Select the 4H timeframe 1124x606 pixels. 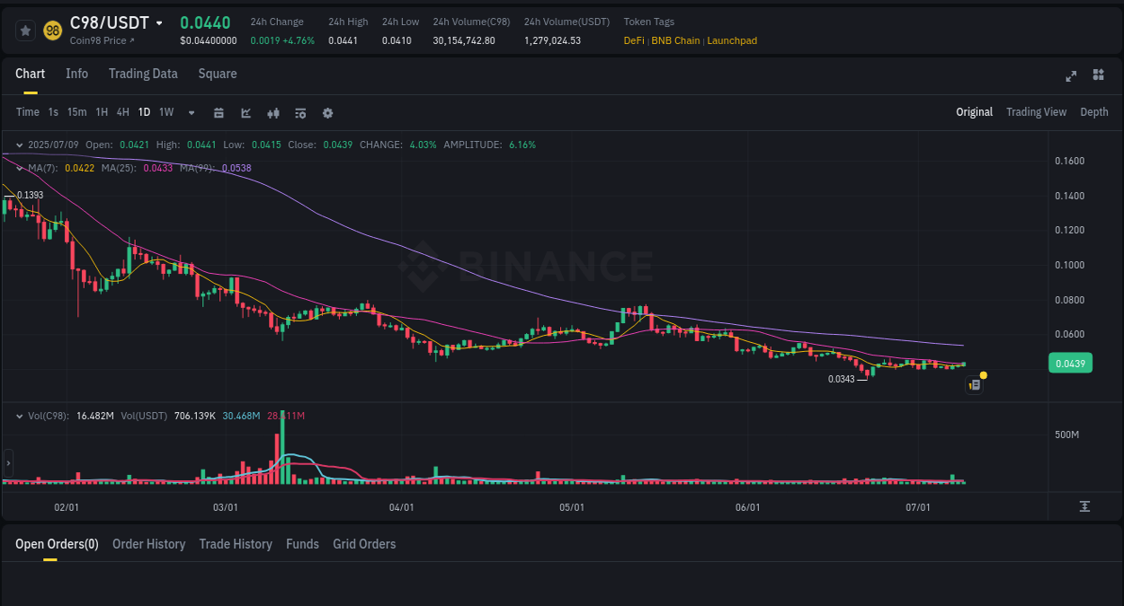coord(122,112)
